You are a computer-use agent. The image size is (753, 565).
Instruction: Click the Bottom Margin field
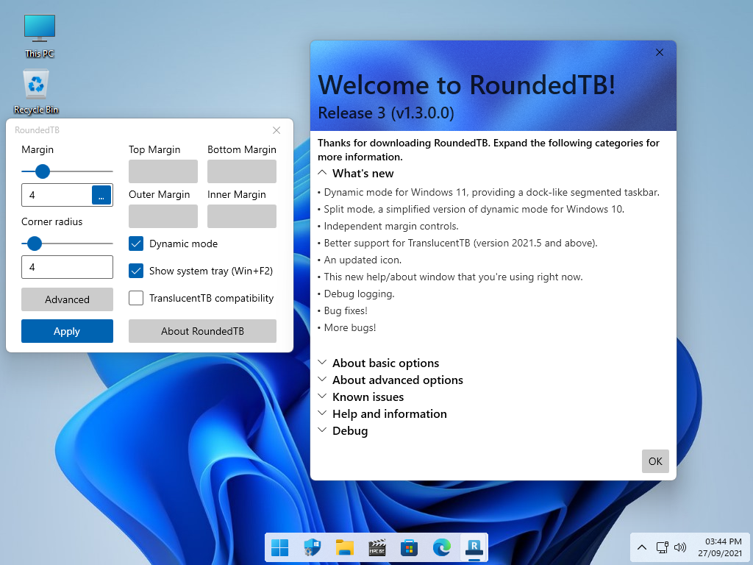(x=242, y=171)
